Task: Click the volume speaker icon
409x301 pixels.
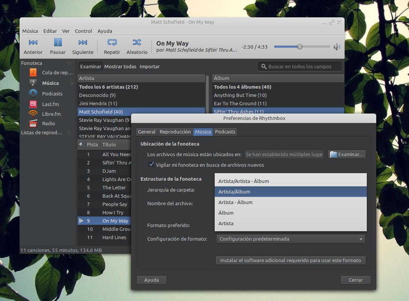Action: pos(337,47)
